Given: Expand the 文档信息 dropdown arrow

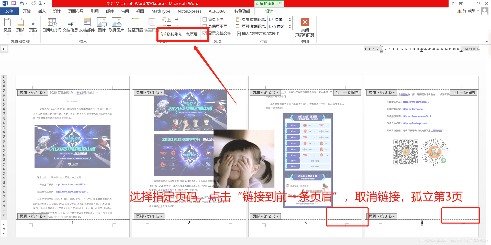Looking at the screenshot, I should click(71, 35).
